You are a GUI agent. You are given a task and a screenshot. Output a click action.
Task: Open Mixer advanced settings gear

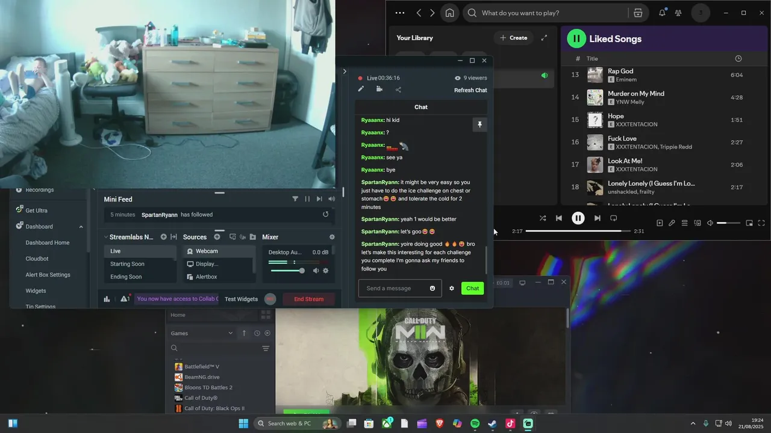(332, 237)
